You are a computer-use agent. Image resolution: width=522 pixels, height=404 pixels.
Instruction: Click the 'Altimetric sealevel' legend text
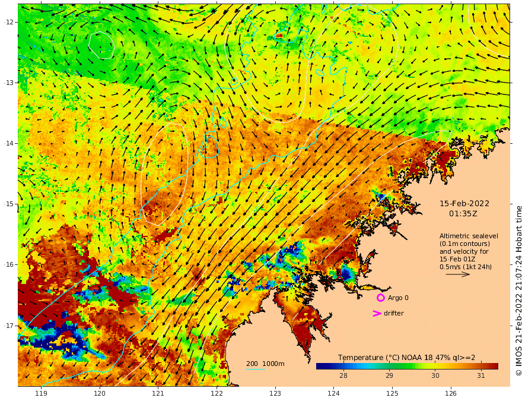(469, 236)
